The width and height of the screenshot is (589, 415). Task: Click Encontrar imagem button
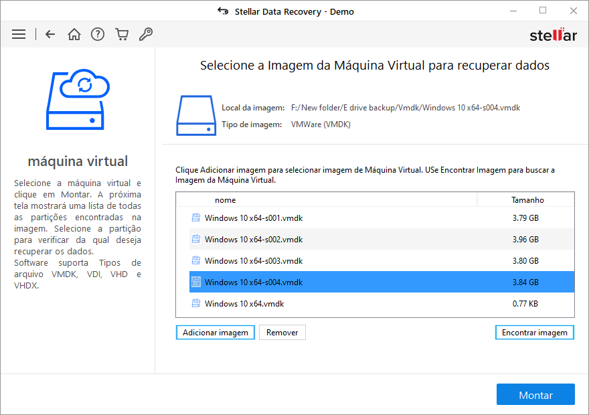[535, 333]
